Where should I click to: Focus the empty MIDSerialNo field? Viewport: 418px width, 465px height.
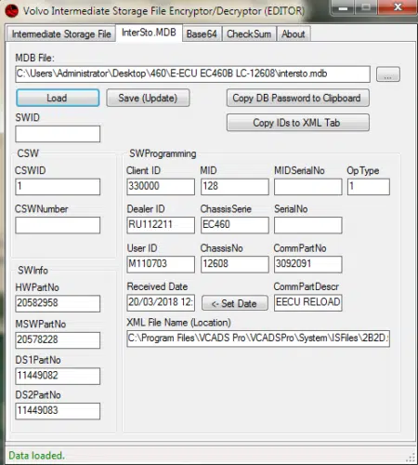[x=308, y=187]
